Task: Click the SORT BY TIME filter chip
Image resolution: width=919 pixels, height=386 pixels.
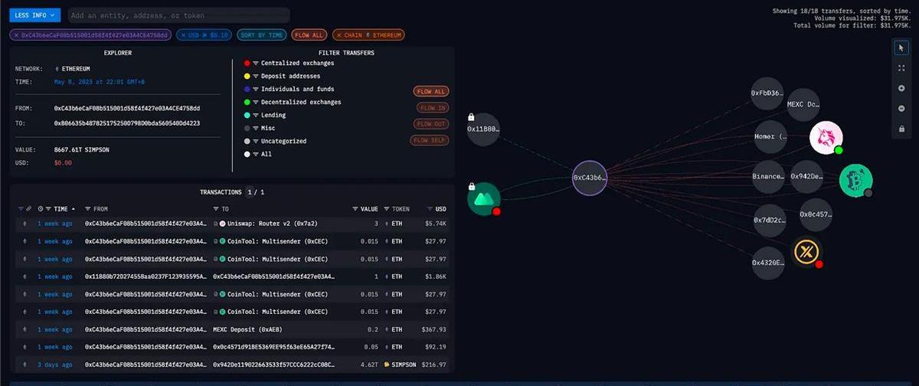Action: 262,34
